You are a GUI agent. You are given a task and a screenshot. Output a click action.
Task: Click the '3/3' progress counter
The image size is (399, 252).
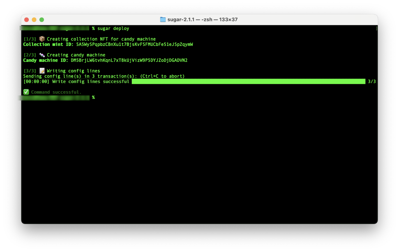point(372,82)
